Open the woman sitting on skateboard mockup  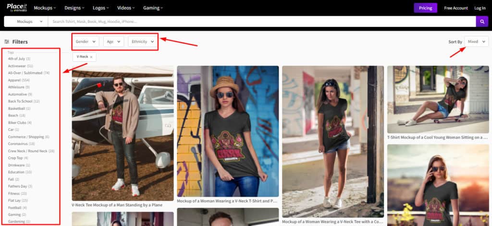point(438,99)
